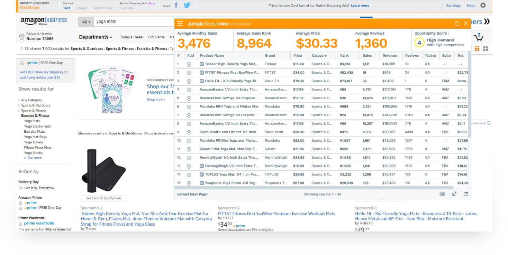
Task: Expand the Departments menu
Action: 96,37
